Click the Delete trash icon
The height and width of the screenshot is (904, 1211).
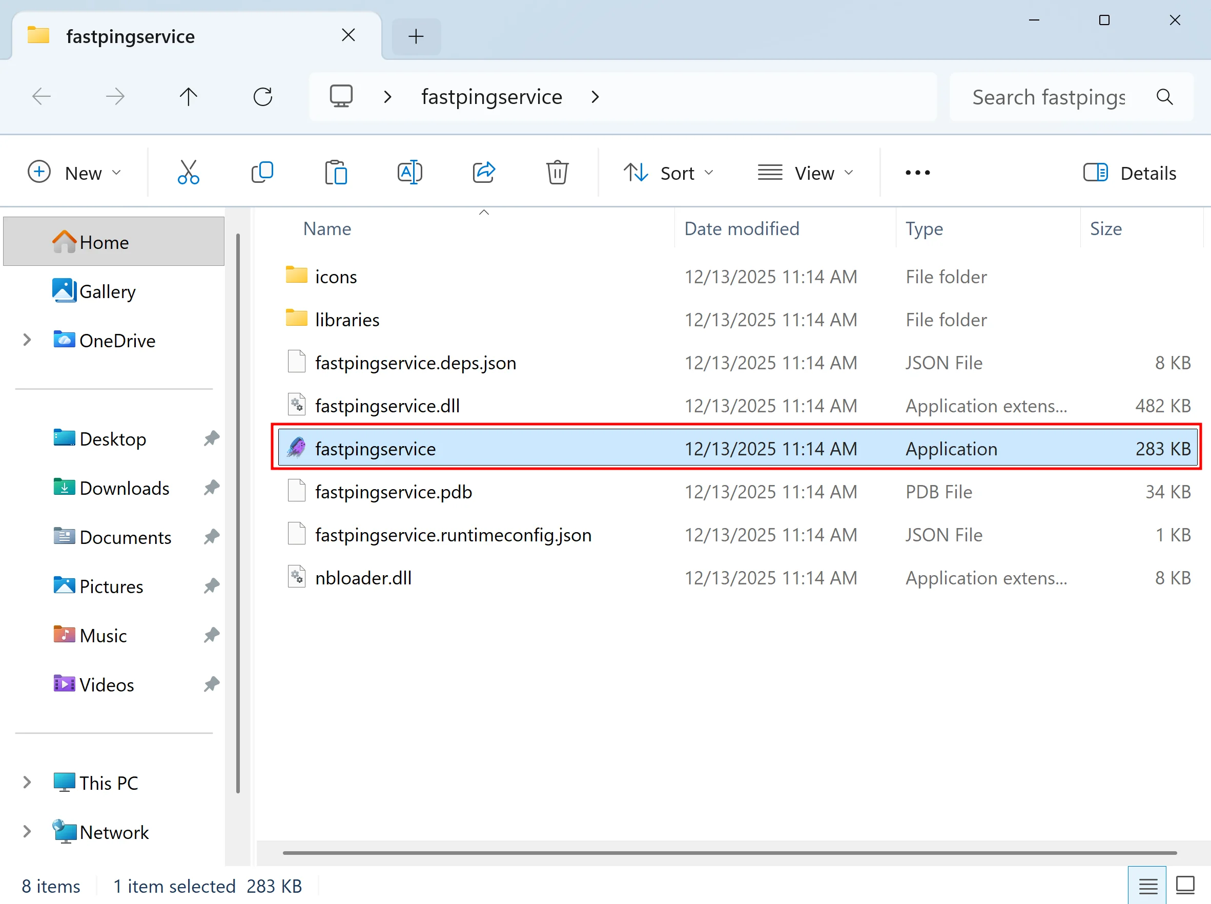(x=557, y=173)
